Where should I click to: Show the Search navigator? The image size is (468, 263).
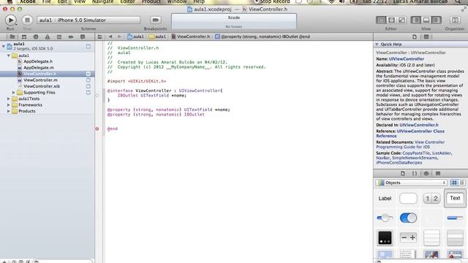36,37
